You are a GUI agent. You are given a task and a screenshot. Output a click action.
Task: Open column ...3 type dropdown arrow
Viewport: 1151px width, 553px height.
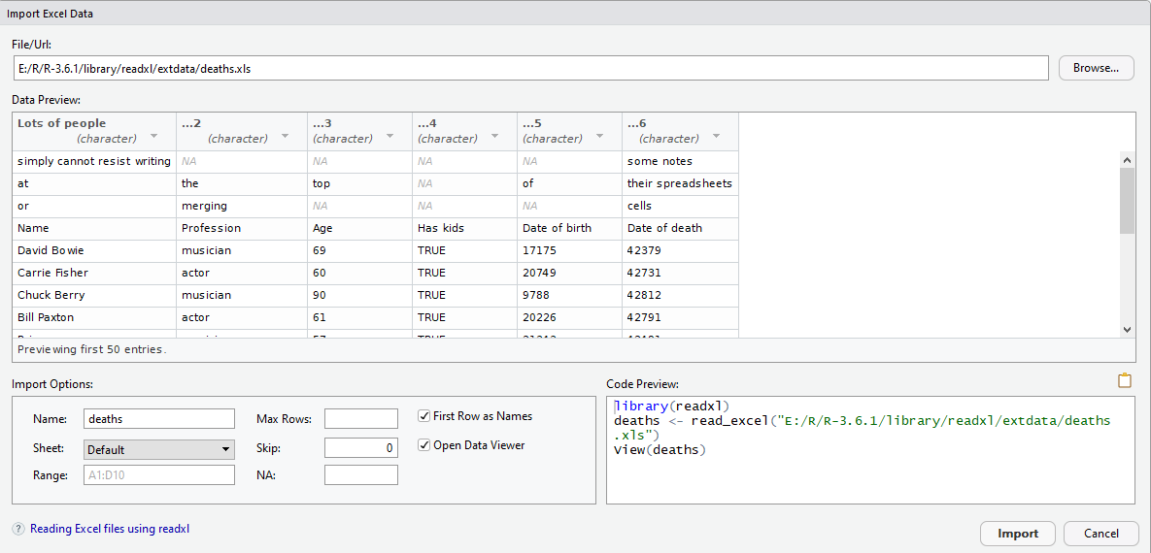[389, 138]
